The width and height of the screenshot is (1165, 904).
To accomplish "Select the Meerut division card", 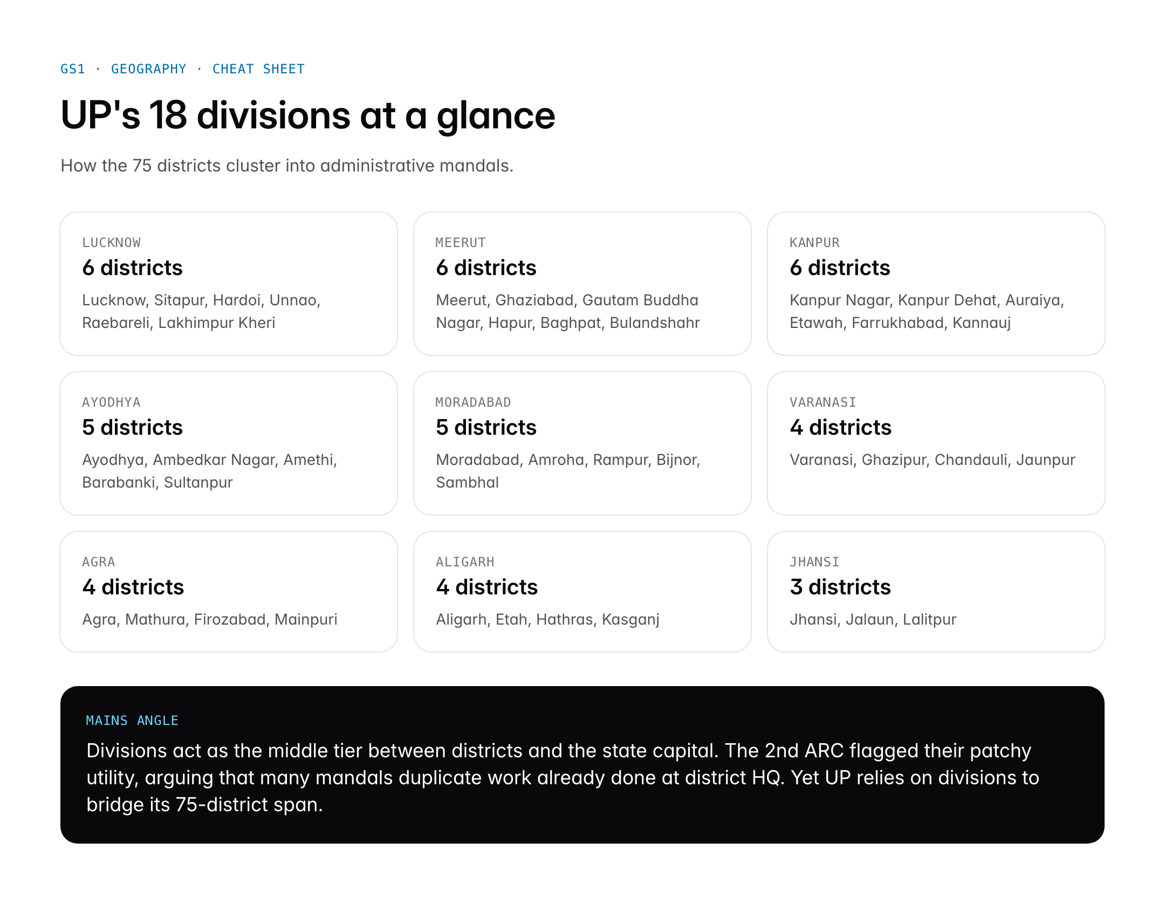I will [x=582, y=283].
